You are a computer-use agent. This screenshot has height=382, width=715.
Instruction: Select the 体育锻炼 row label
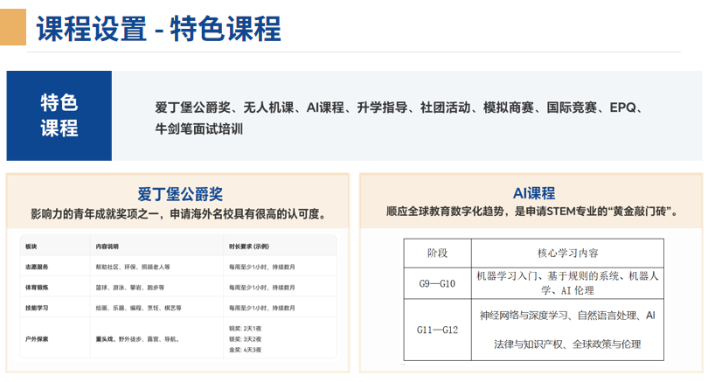pyautogui.click(x=38, y=287)
